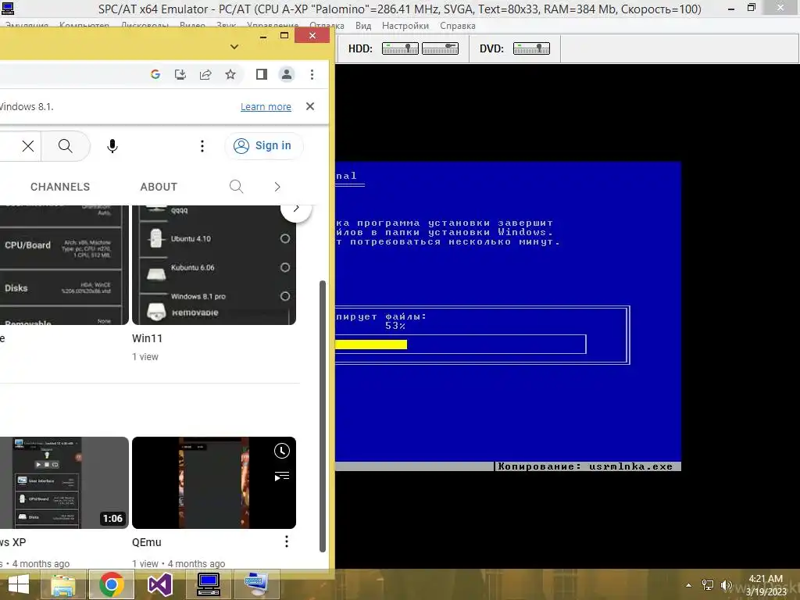The height and width of the screenshot is (600, 800).
Task: Follow the Learn more link
Action: tap(266, 106)
